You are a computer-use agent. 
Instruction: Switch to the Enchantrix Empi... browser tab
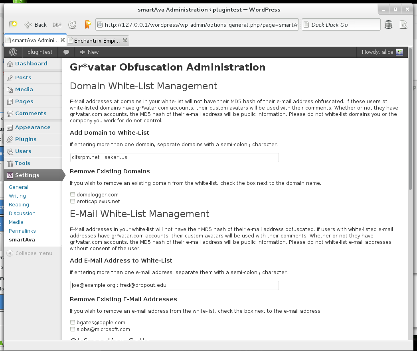pyautogui.click(x=98, y=41)
